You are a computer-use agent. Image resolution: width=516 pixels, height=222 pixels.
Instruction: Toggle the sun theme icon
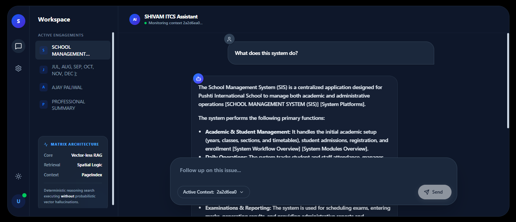tap(18, 176)
